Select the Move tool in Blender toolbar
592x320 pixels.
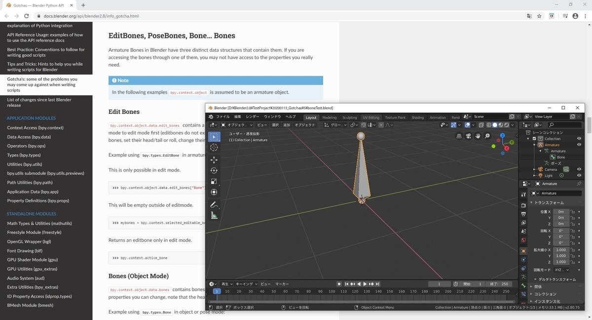pos(214,160)
